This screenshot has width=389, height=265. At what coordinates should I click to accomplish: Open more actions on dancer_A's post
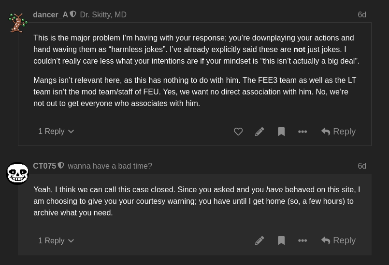(303, 132)
